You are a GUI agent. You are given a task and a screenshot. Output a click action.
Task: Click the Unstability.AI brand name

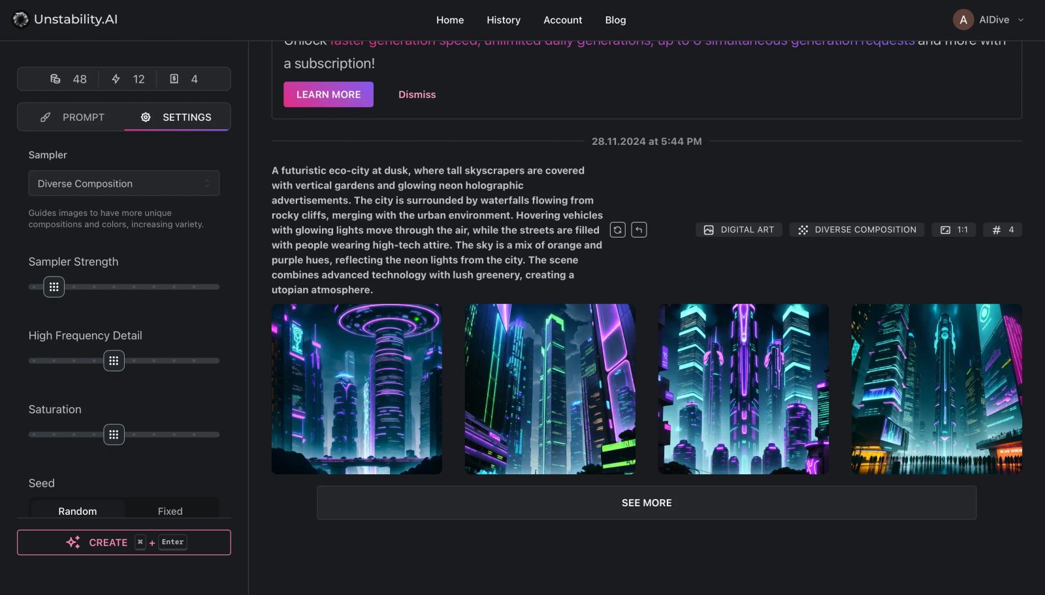click(76, 20)
